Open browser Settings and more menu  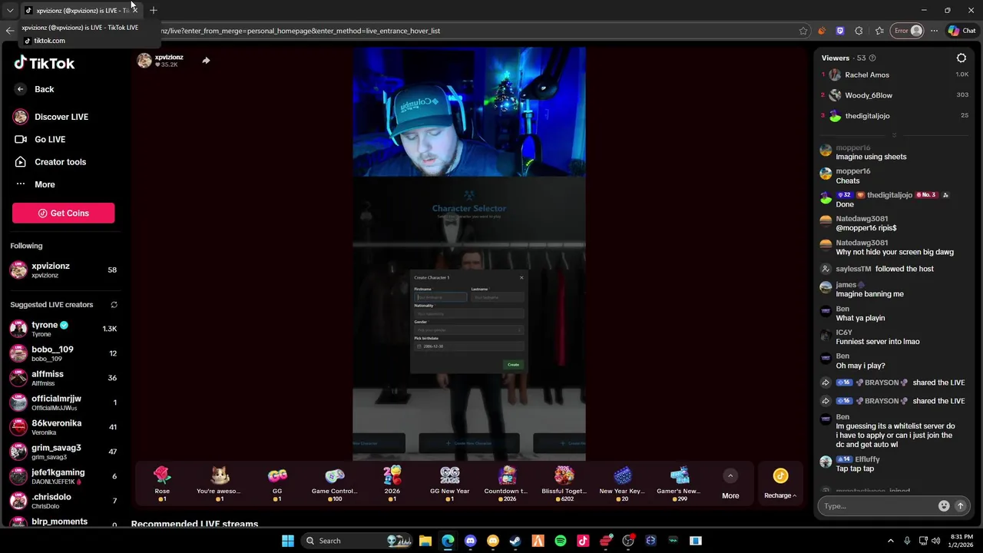click(934, 31)
